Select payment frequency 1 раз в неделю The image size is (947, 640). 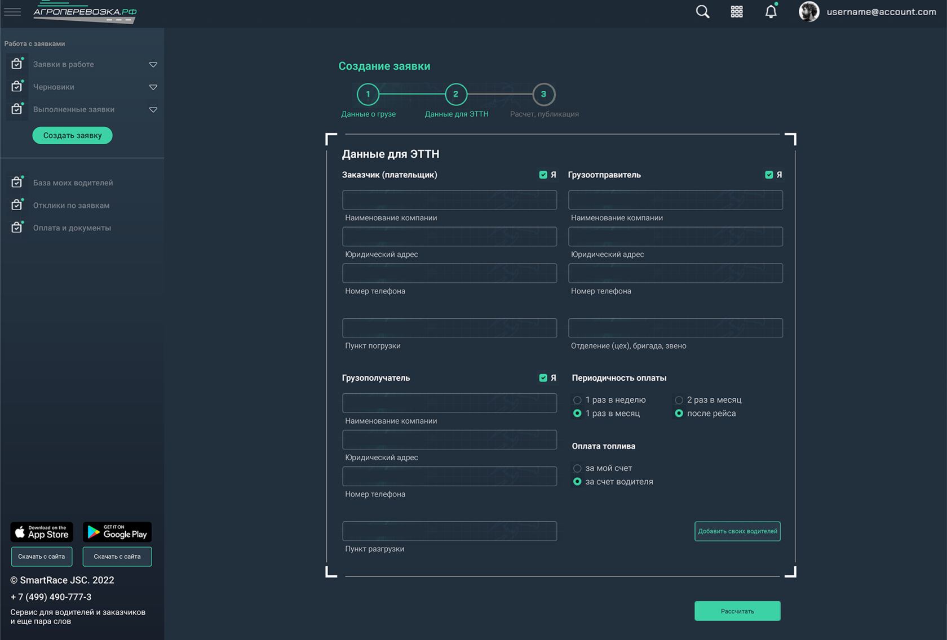(577, 400)
